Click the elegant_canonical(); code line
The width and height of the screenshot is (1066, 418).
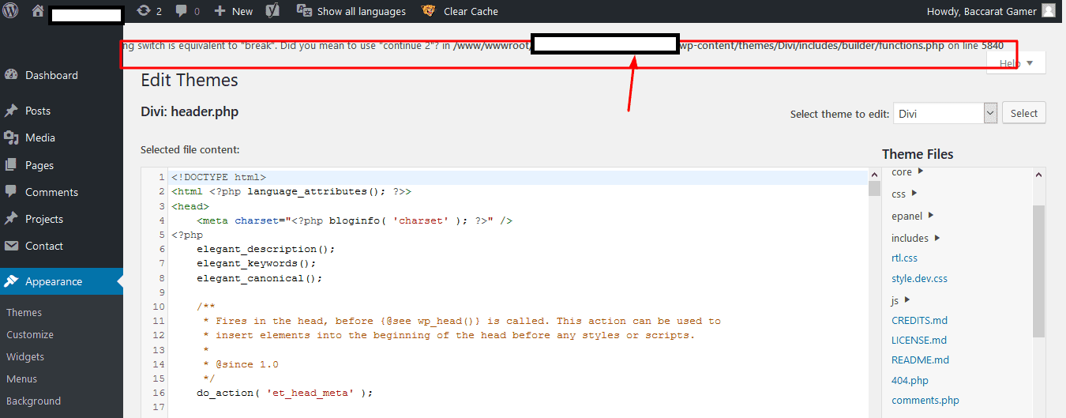(260, 278)
